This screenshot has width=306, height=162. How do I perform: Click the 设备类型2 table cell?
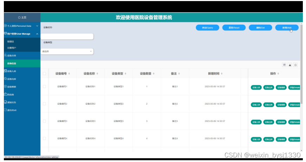point(119,104)
